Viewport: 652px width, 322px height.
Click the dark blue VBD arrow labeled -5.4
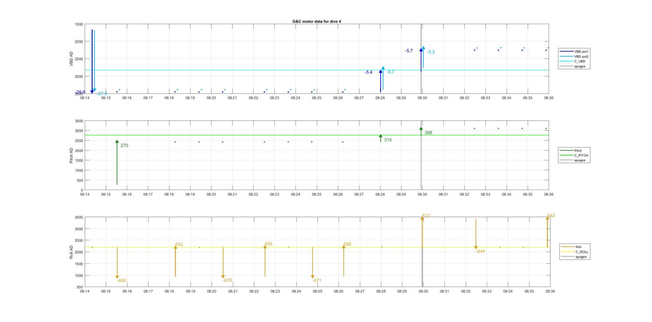pyautogui.click(x=380, y=80)
